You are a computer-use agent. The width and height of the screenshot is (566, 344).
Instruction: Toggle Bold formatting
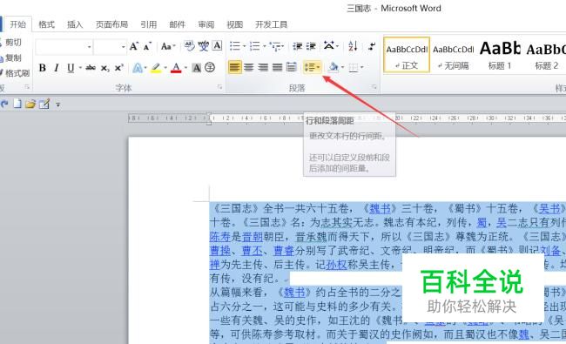pos(43,68)
